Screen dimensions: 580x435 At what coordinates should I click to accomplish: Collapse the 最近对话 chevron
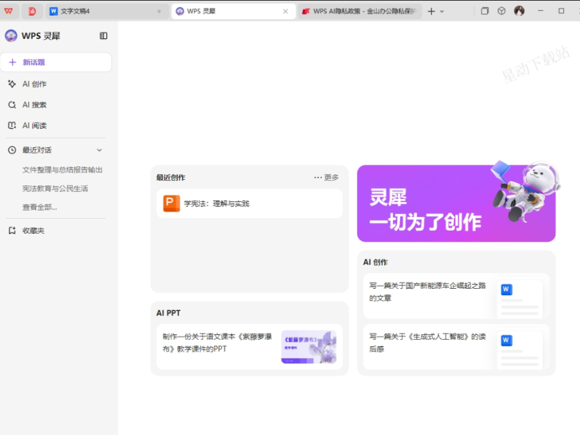click(x=99, y=150)
